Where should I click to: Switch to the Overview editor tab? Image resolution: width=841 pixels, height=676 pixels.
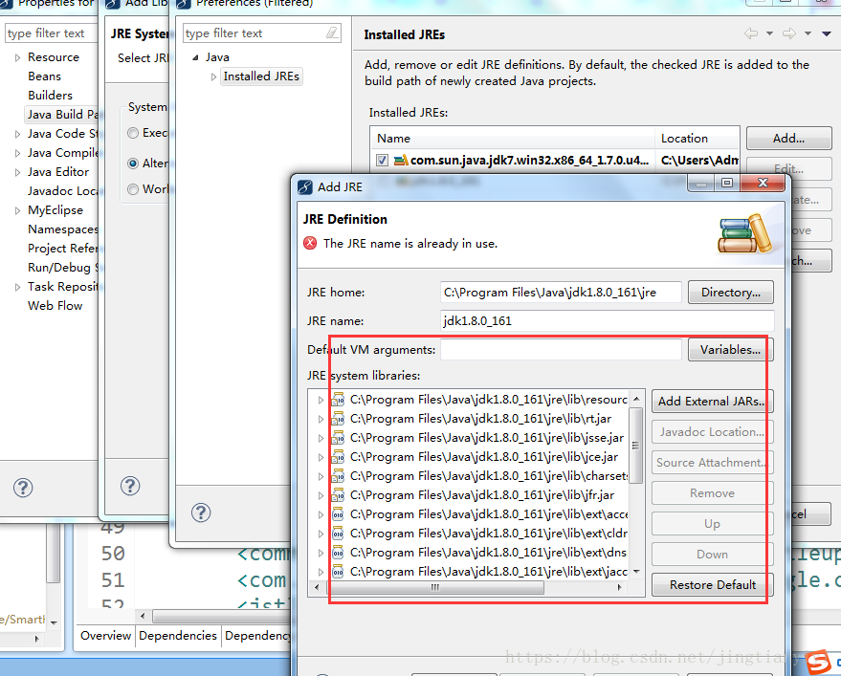105,636
